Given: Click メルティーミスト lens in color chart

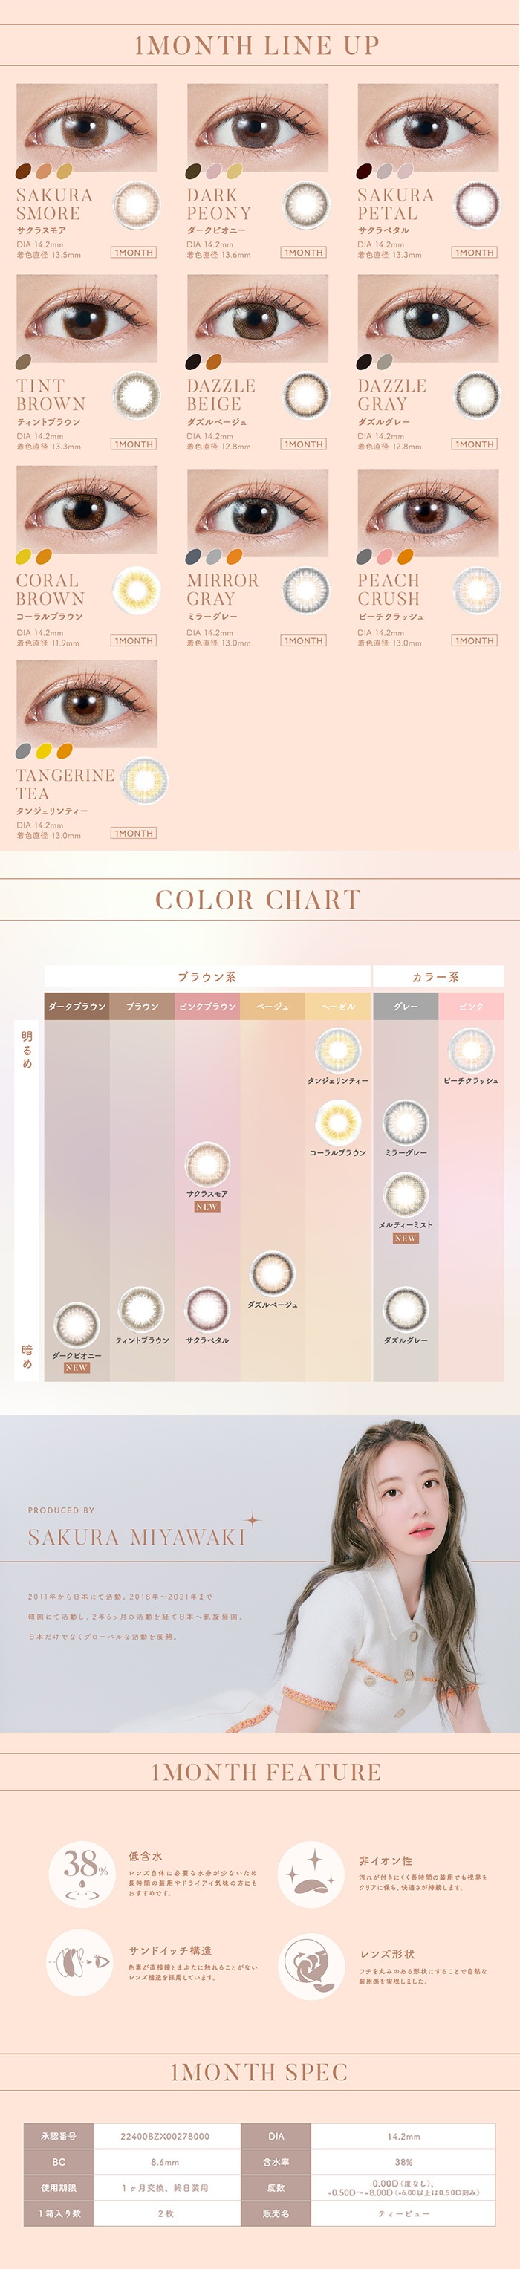Looking at the screenshot, I should pyautogui.click(x=406, y=1195).
